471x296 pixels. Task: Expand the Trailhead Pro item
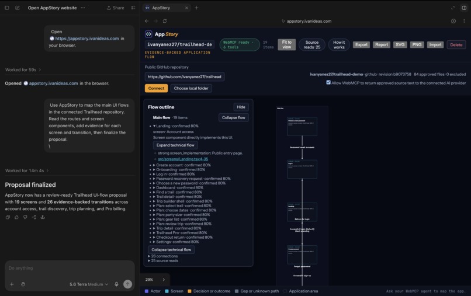pyautogui.click(x=180, y=233)
